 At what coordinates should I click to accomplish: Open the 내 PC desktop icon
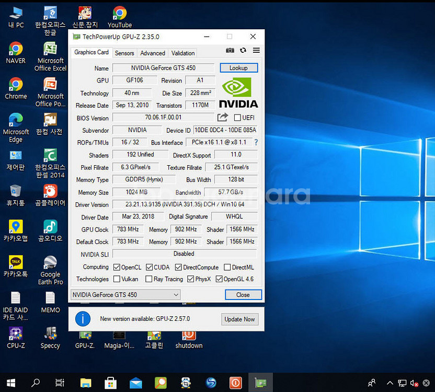(x=16, y=17)
